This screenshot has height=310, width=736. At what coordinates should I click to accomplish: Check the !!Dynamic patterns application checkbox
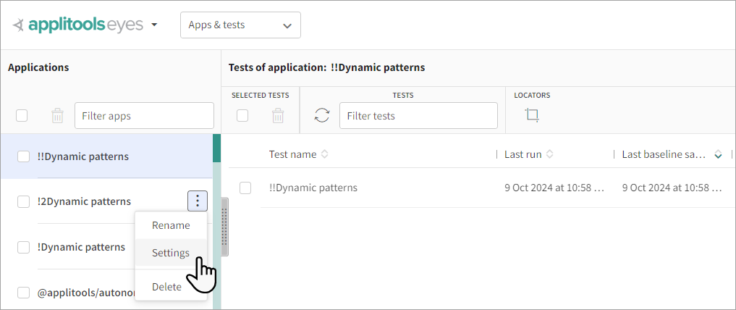pyautogui.click(x=23, y=156)
